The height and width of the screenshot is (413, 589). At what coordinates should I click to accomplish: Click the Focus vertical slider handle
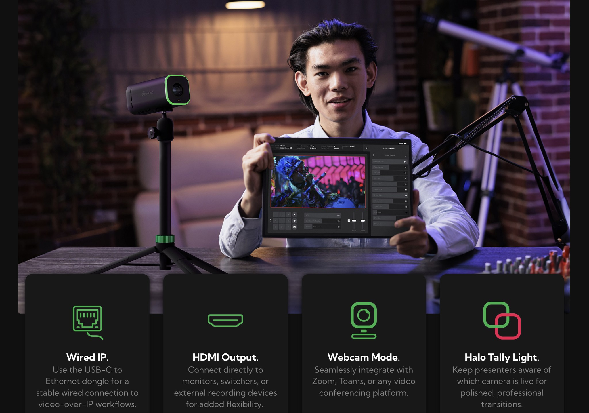(x=354, y=221)
